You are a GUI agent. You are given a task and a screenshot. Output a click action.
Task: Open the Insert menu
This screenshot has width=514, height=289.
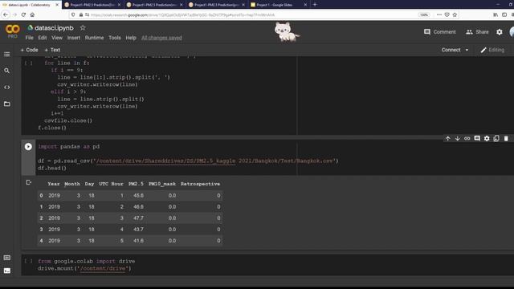(x=74, y=38)
